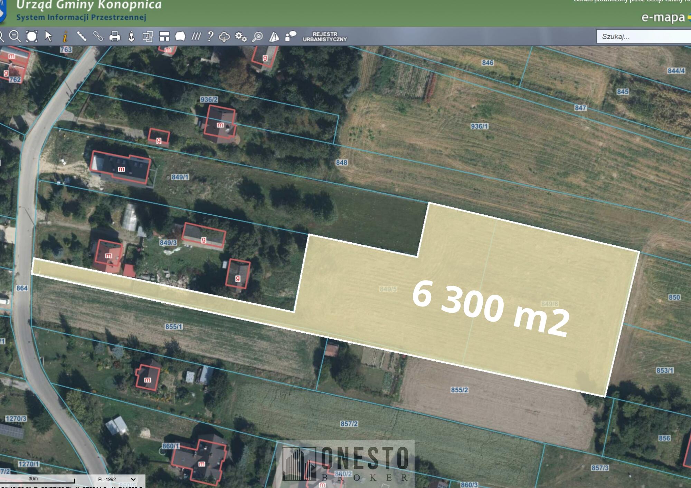Select the arrow pointer tool
Image resolution: width=691 pixels, height=488 pixels.
point(48,36)
